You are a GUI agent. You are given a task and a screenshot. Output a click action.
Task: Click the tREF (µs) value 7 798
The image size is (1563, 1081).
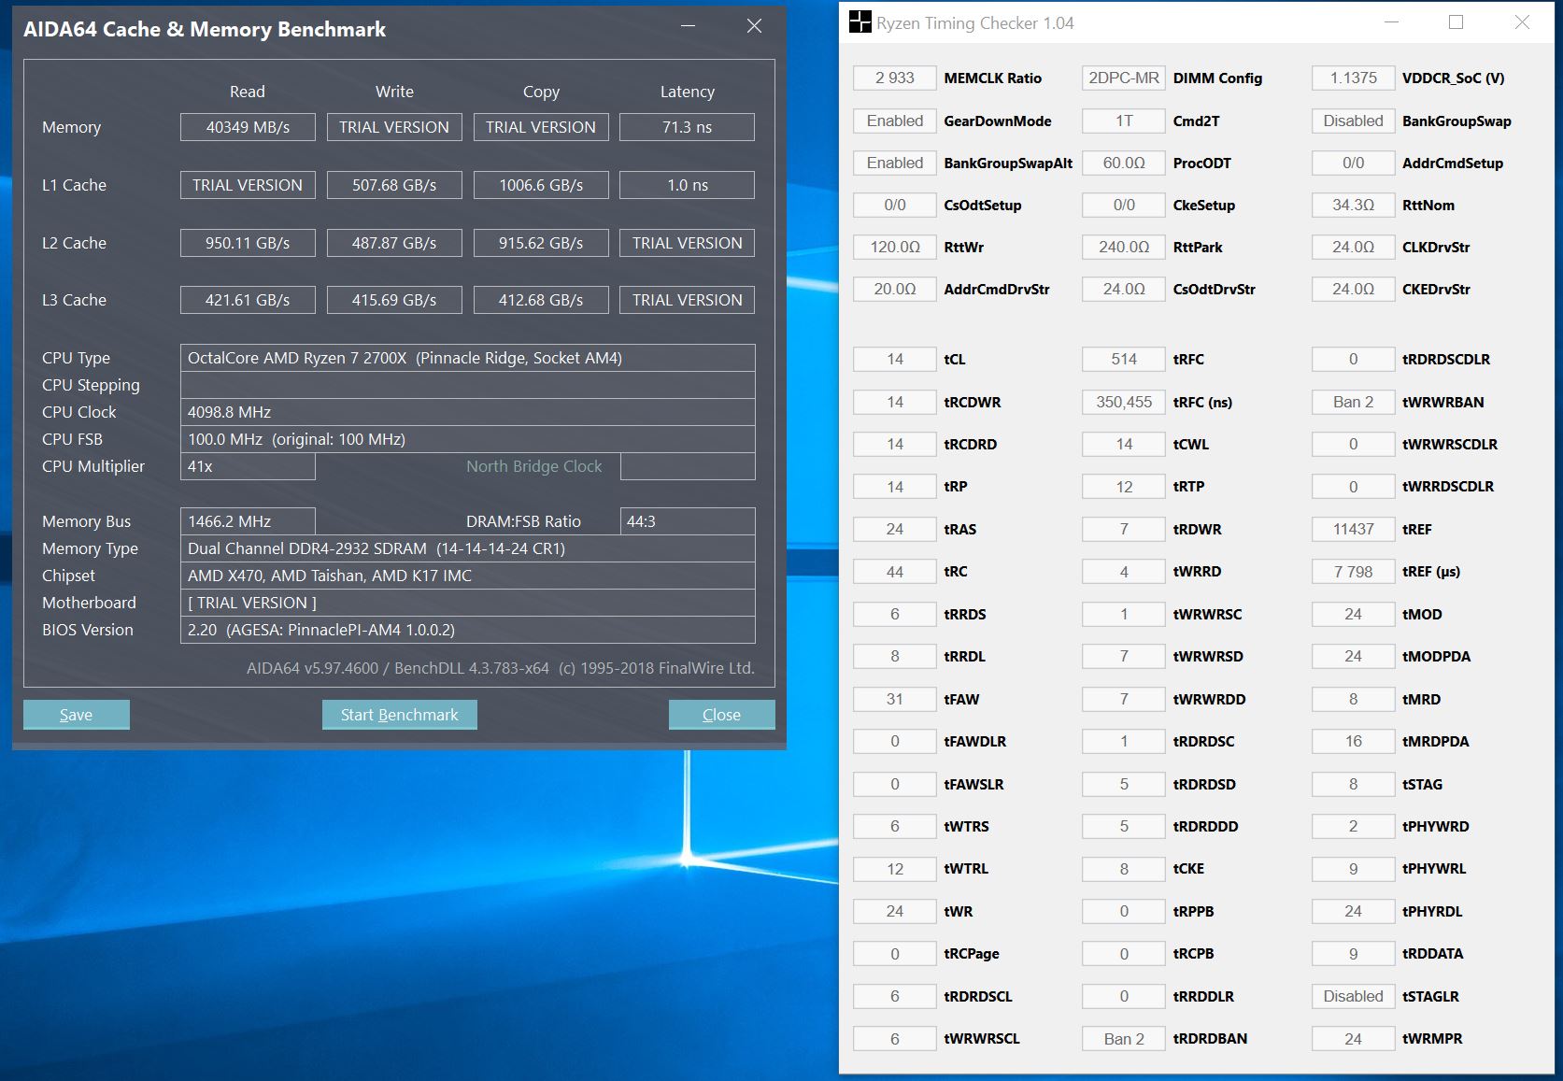[1354, 572]
